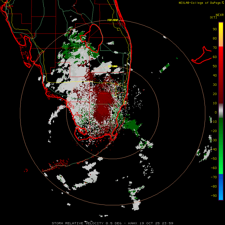The image size is (225, 225).
Task: Click the "KAMX" station identifier
Action: 133,223
